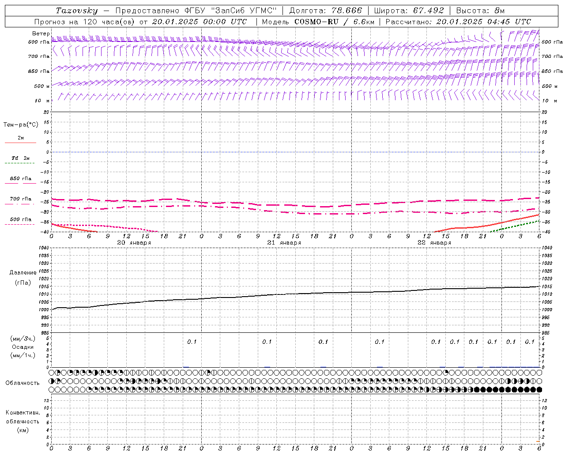Click the "Долгота: 78.666" header field
565x452 pixels.
point(326,11)
